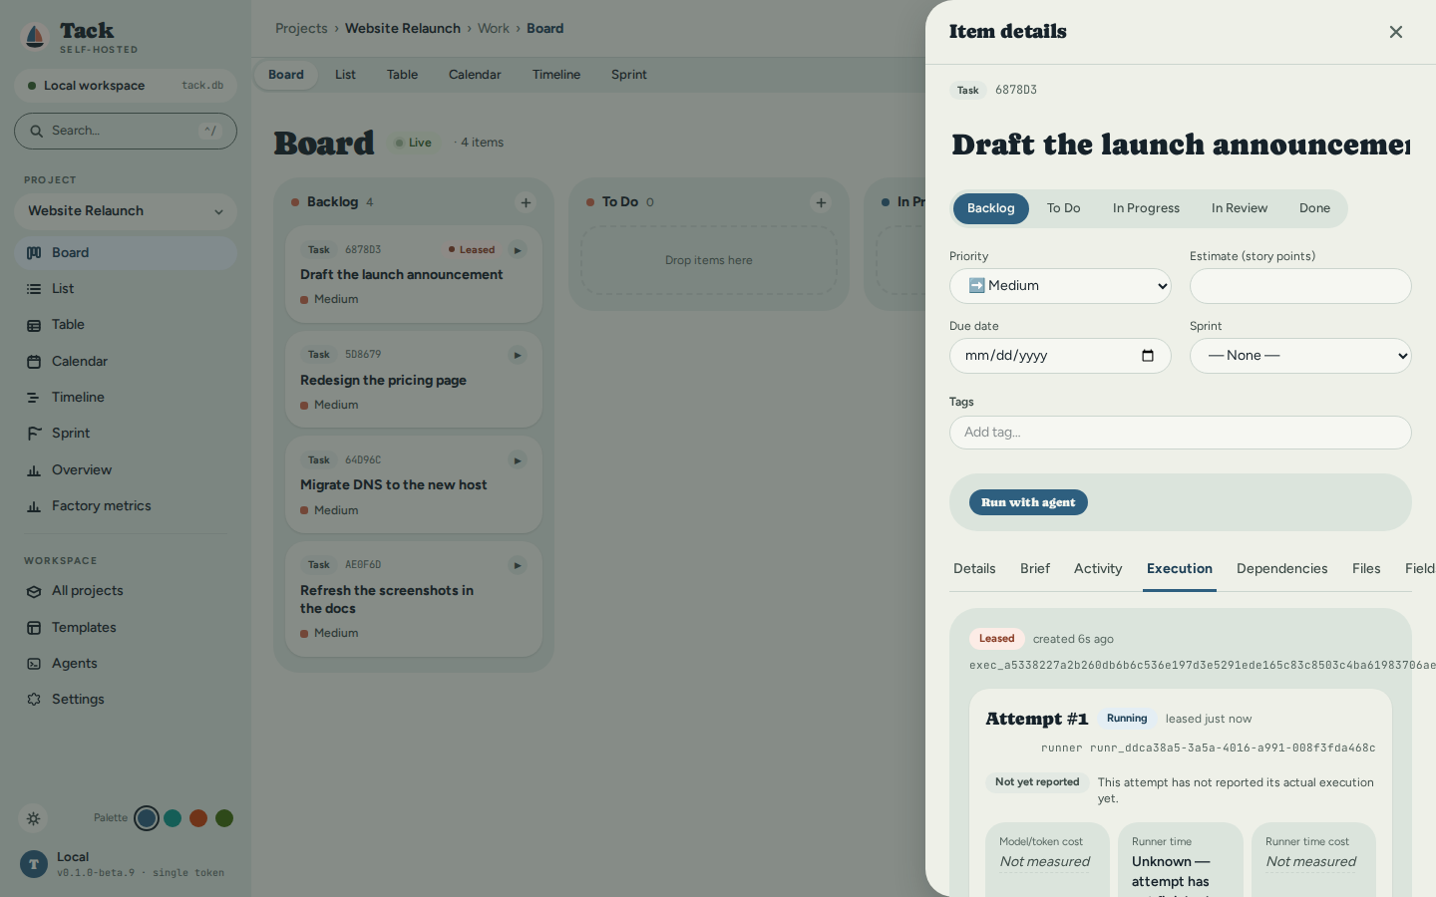The height and width of the screenshot is (897, 1436).
Task: Set item status to In Progress
Action: [1146, 208]
